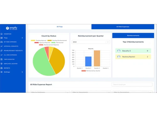Click the Basudha S reimbursement row
The height and width of the screenshot is (117, 157).
133,51
